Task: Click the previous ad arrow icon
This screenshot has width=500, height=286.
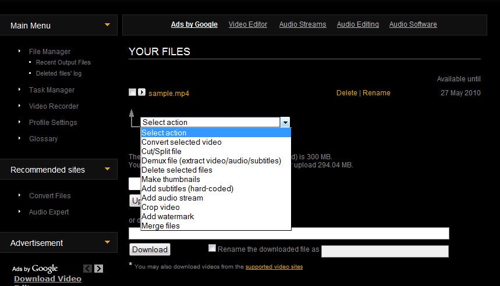Action: click(x=87, y=269)
